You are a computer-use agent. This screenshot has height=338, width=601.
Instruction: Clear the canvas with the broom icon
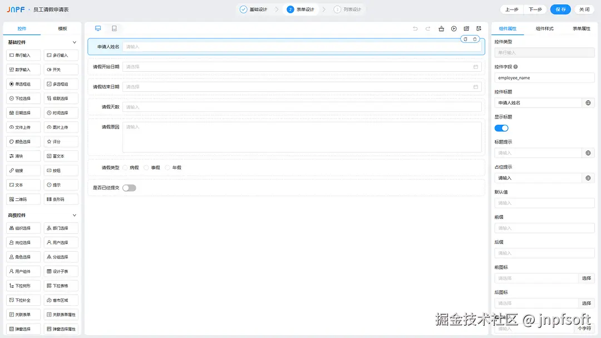click(x=441, y=28)
